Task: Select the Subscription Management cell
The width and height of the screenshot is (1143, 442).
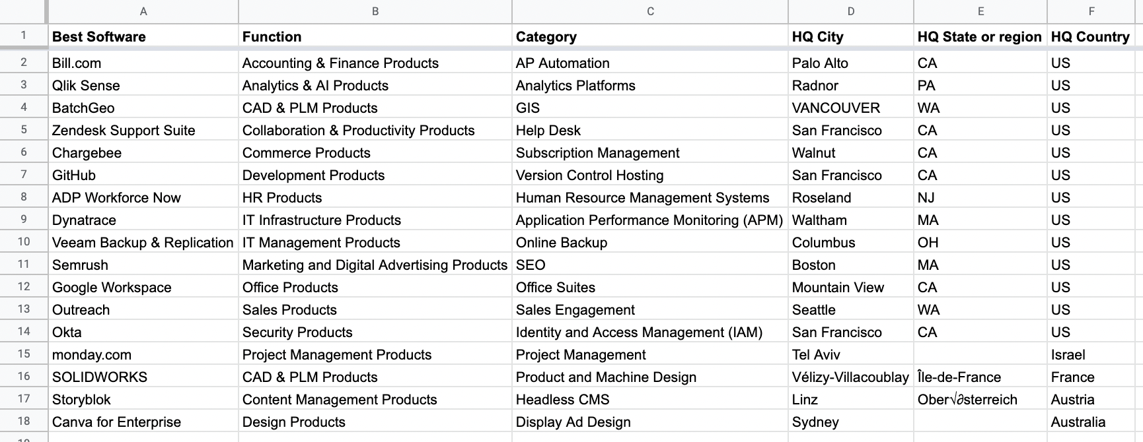Action: click(650, 152)
